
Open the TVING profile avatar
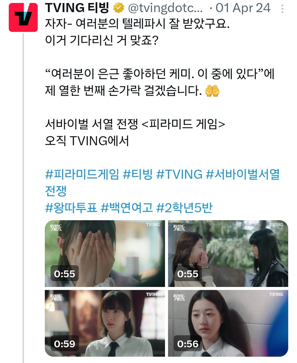click(x=23, y=17)
